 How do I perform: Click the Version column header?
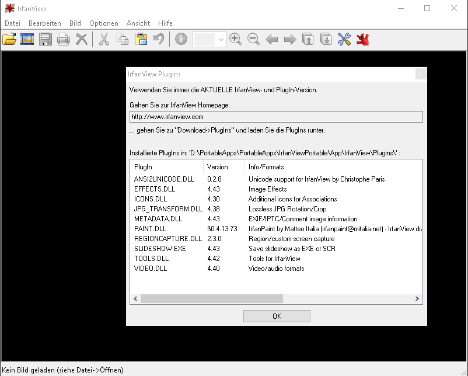click(x=224, y=167)
